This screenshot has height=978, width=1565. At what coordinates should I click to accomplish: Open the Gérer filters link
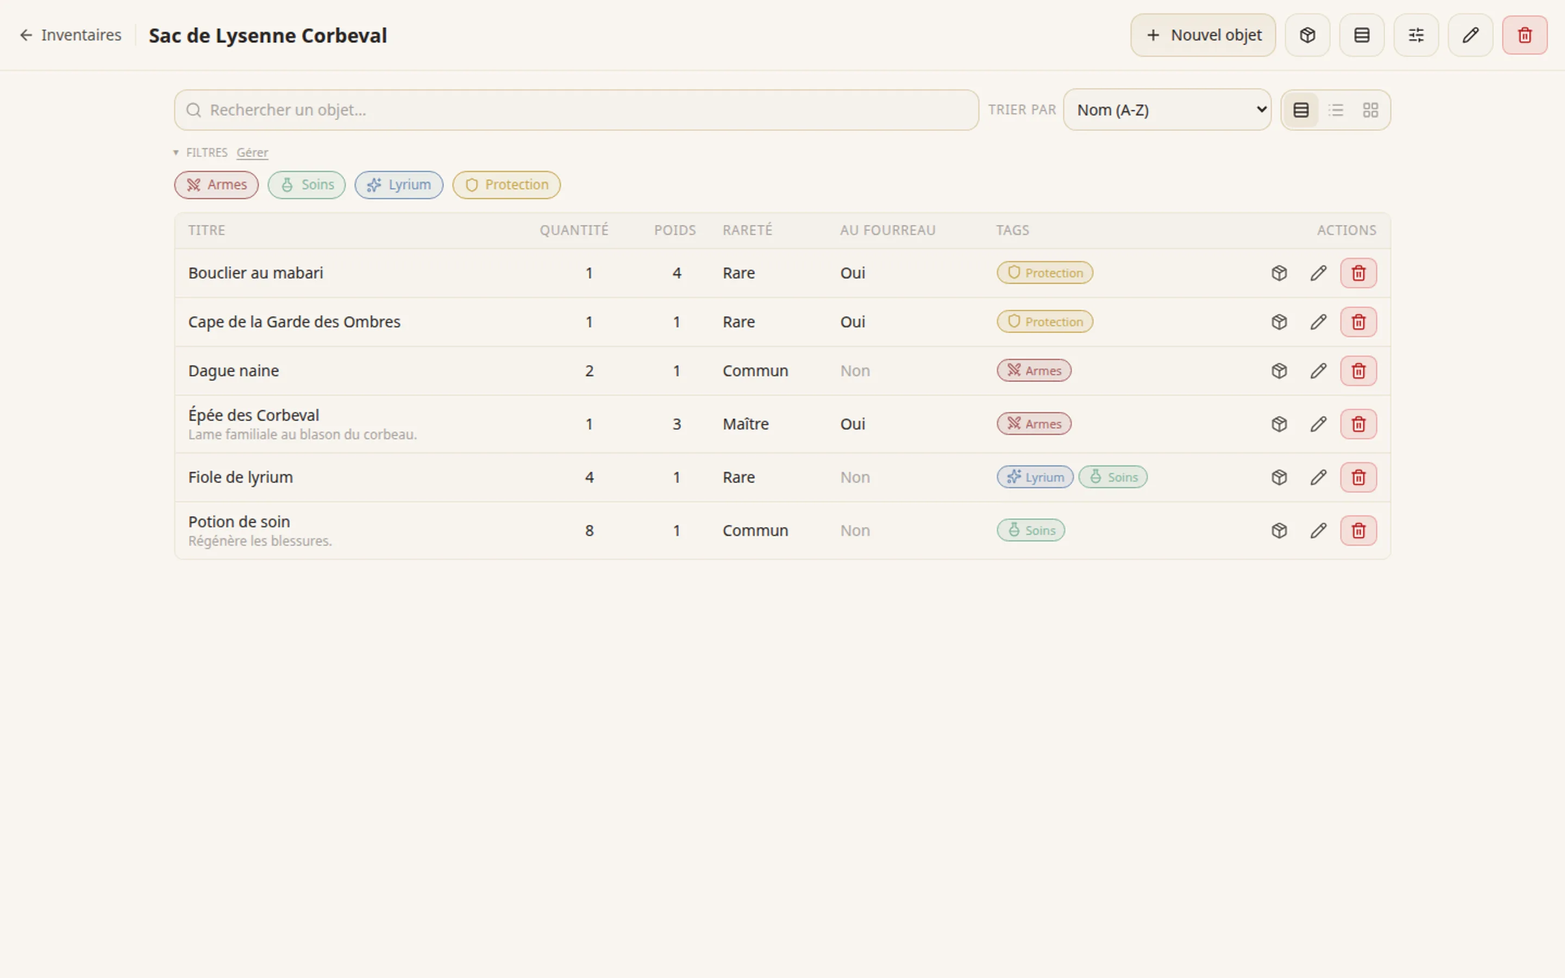click(x=252, y=153)
